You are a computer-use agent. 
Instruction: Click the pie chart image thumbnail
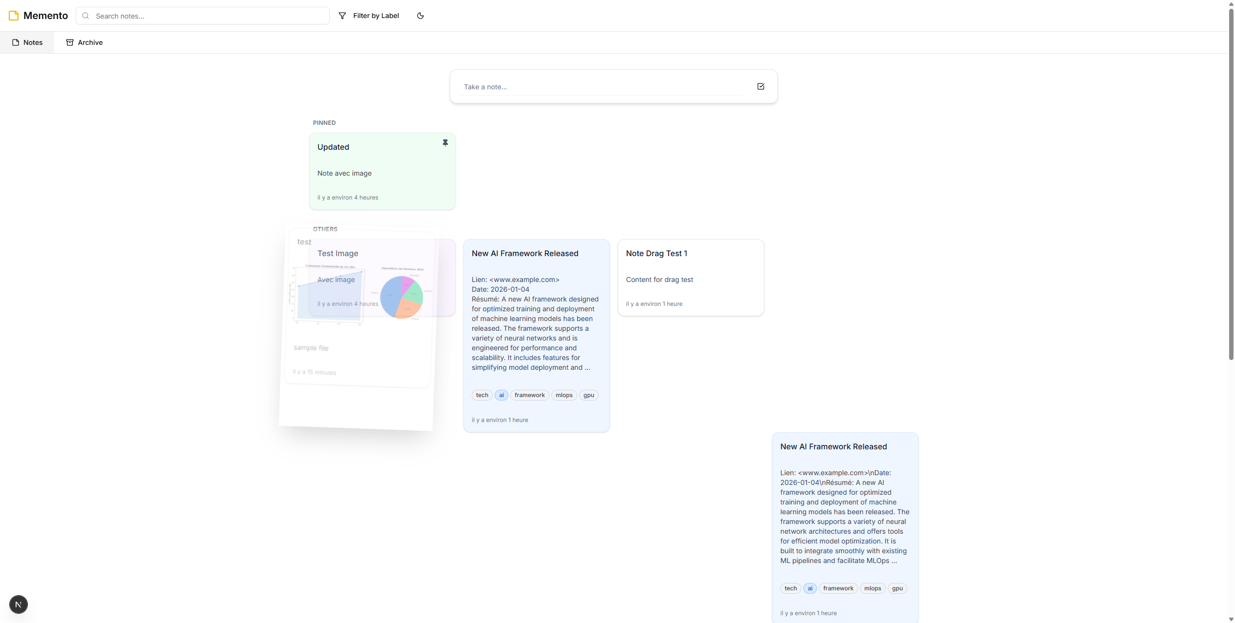(401, 297)
